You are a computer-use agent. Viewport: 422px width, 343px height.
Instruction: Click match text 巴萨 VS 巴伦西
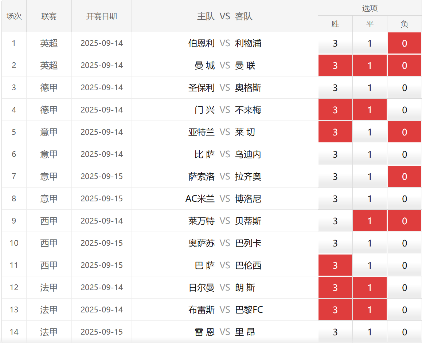[x=228, y=265]
